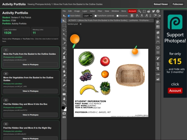Select the Eyedropper tool
Viewport: 187px width, 140px height.
64,44
